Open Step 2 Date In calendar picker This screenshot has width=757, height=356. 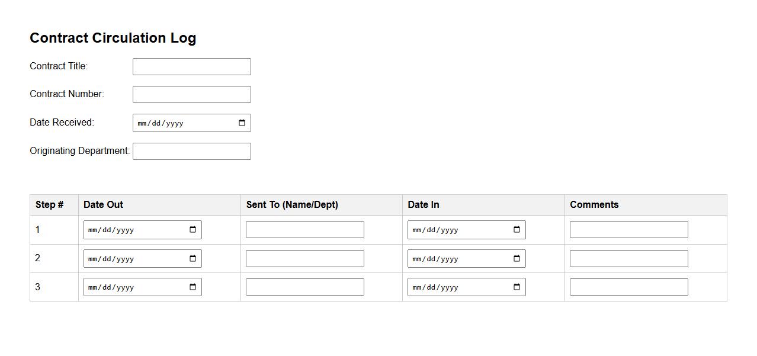tap(517, 259)
